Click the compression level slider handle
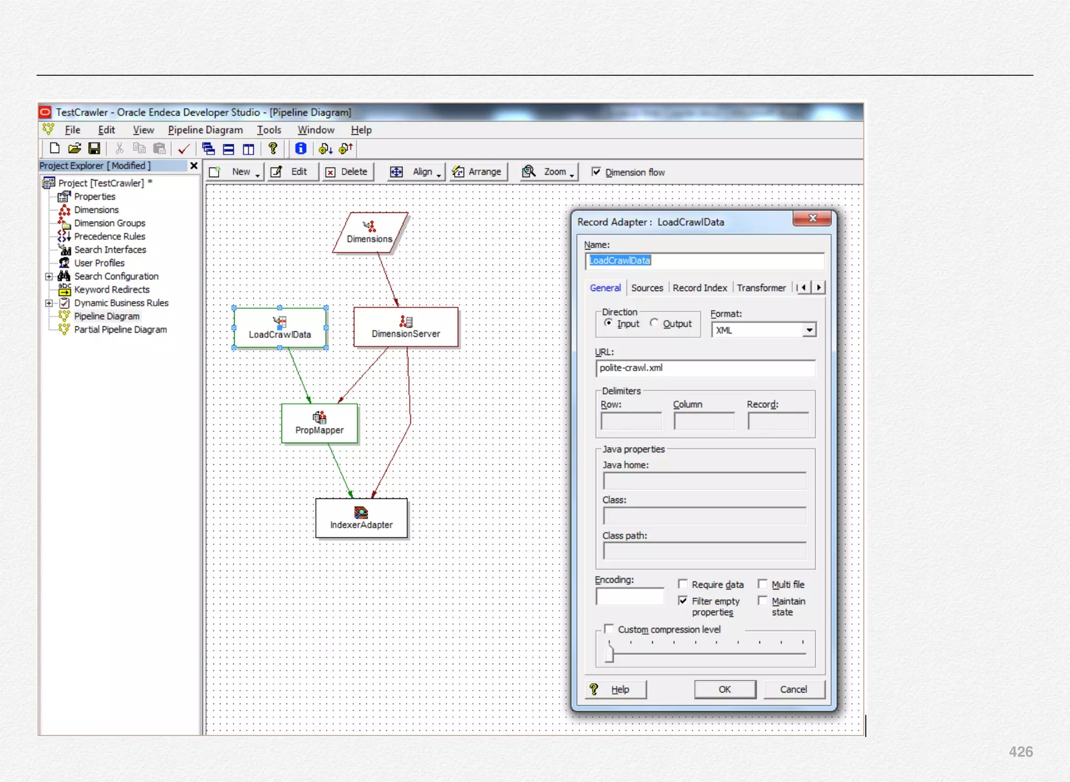Image resolution: width=1070 pixels, height=782 pixels. coord(609,653)
